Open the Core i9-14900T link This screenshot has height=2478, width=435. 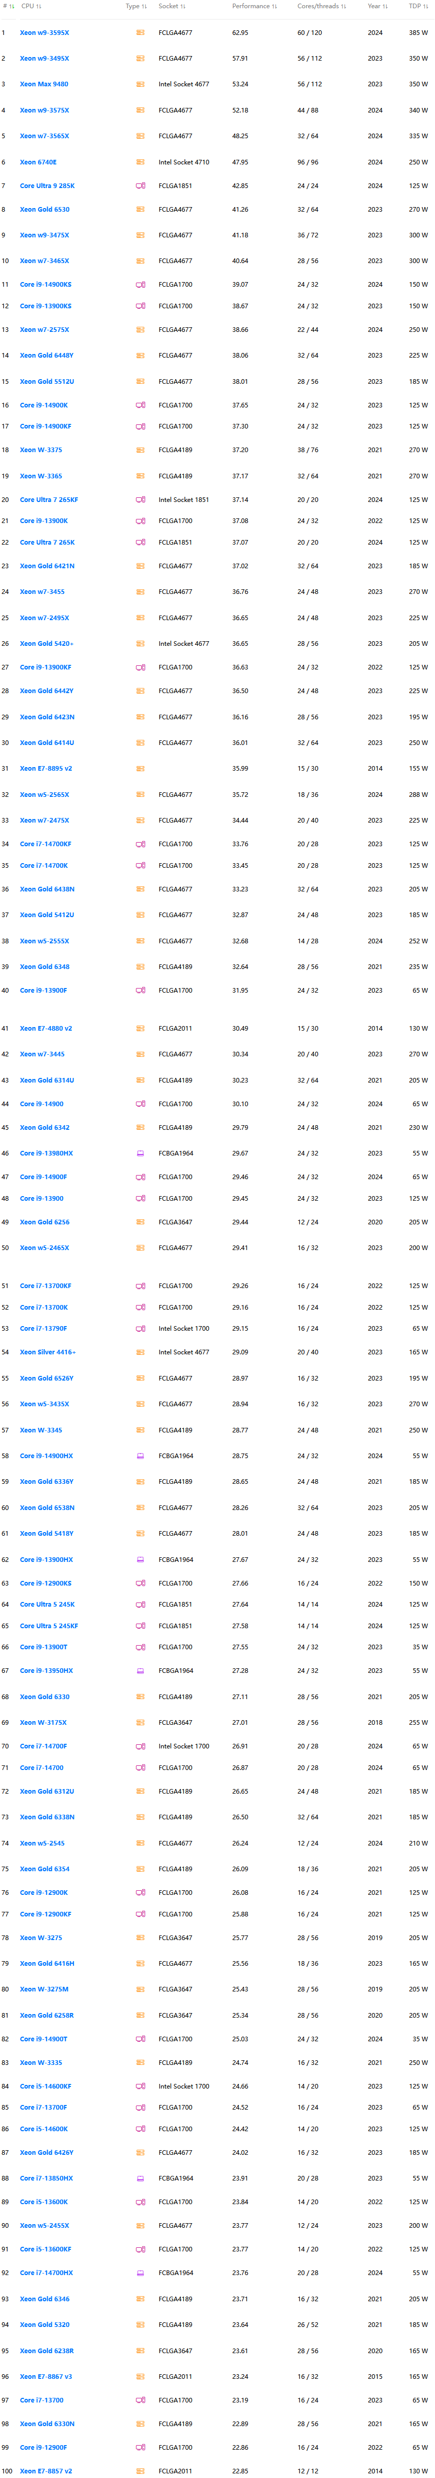tap(43, 2039)
